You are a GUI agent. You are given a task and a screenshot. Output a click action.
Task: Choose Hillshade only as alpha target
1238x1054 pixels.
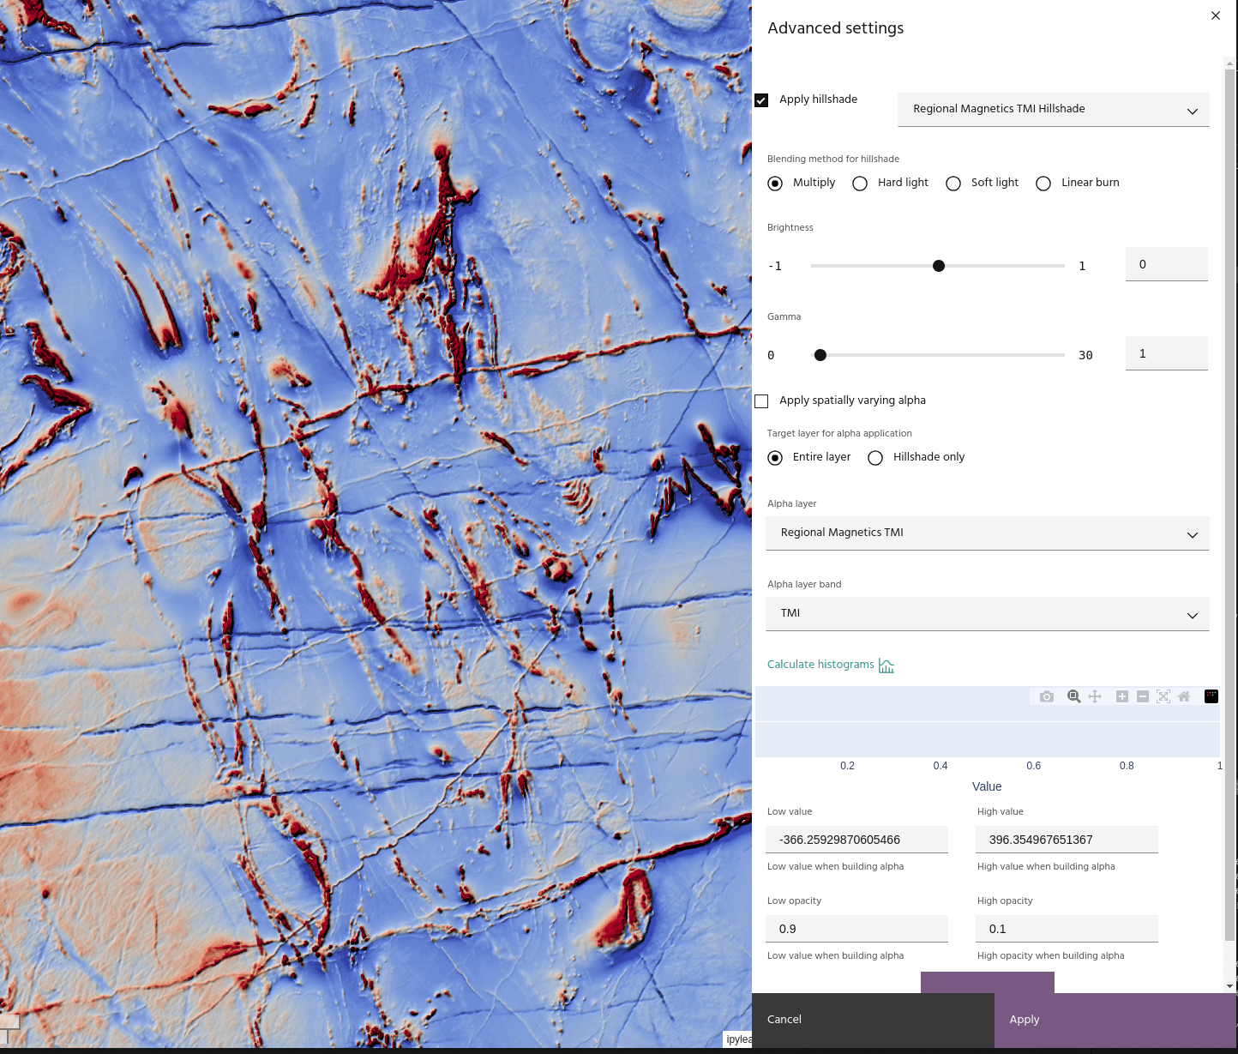point(875,458)
